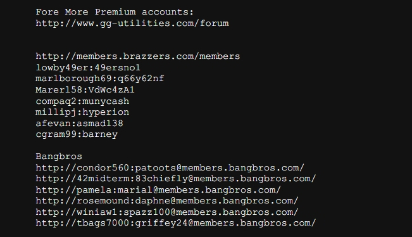412x237 pixels.
Task: Click '/forum' at the end of the gg-utilities URL
Action: coord(211,23)
